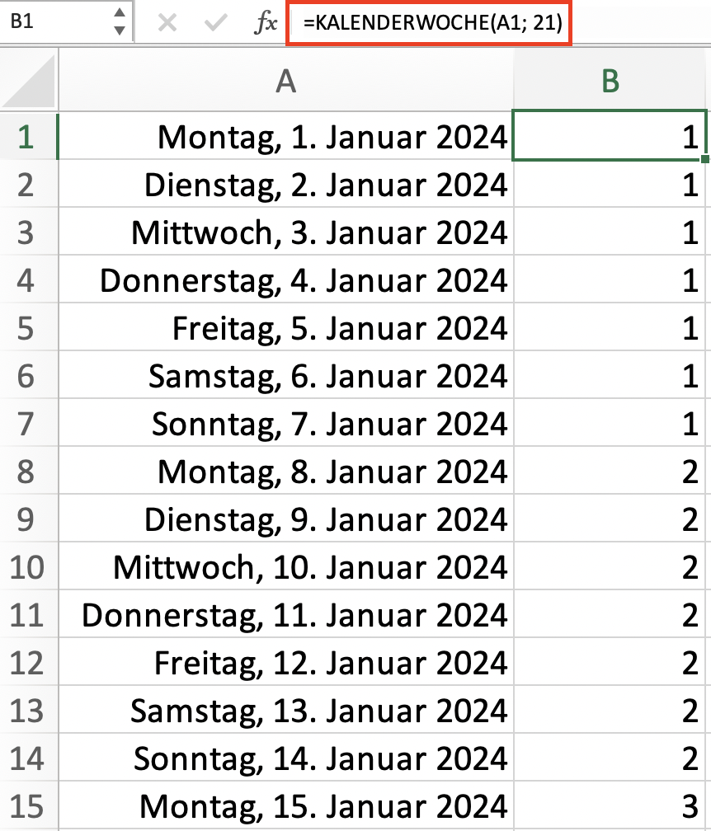
Task: Click cell with Sonntag, 7. Januar 2024
Action: [285, 423]
